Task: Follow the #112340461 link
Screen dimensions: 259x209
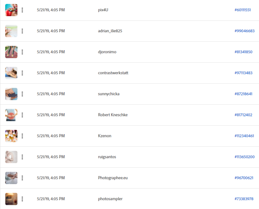Action: point(244,136)
